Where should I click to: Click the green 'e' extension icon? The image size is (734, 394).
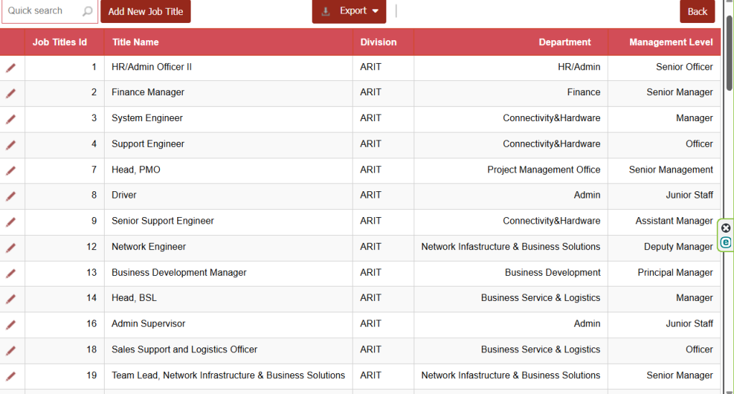coord(725,243)
